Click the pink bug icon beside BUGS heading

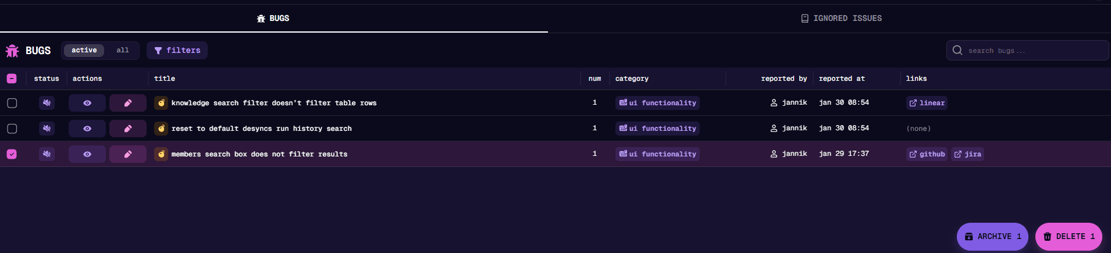pyautogui.click(x=12, y=51)
